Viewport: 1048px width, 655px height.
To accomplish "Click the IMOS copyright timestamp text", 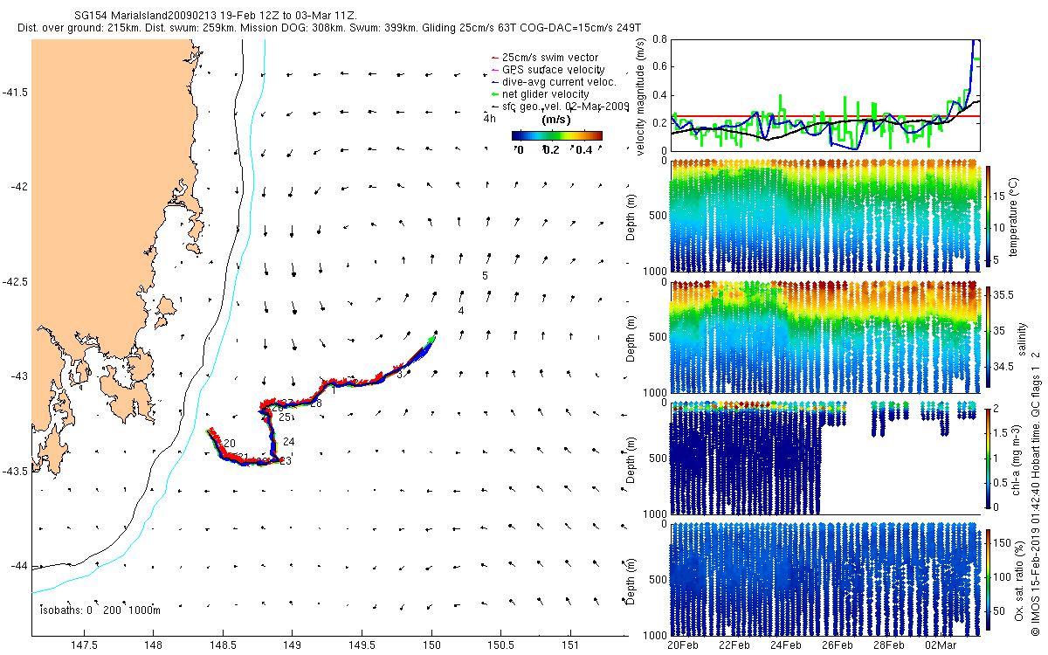I will [x=1036, y=492].
